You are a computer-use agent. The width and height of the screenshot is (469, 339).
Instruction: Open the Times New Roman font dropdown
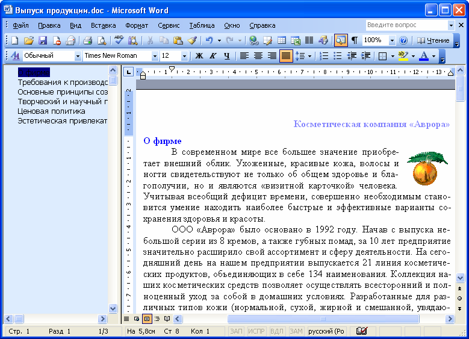tap(155, 56)
